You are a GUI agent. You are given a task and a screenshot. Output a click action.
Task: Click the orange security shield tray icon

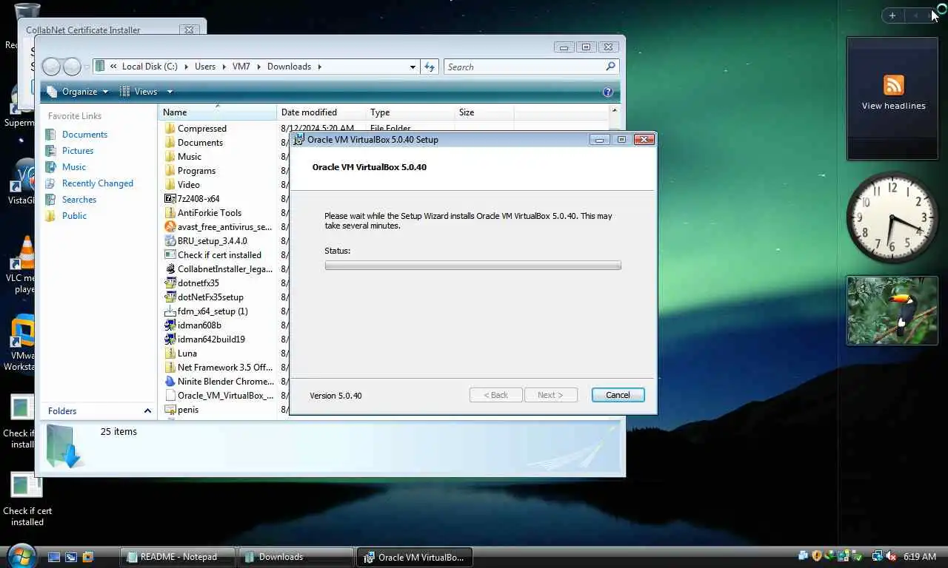coord(817,556)
